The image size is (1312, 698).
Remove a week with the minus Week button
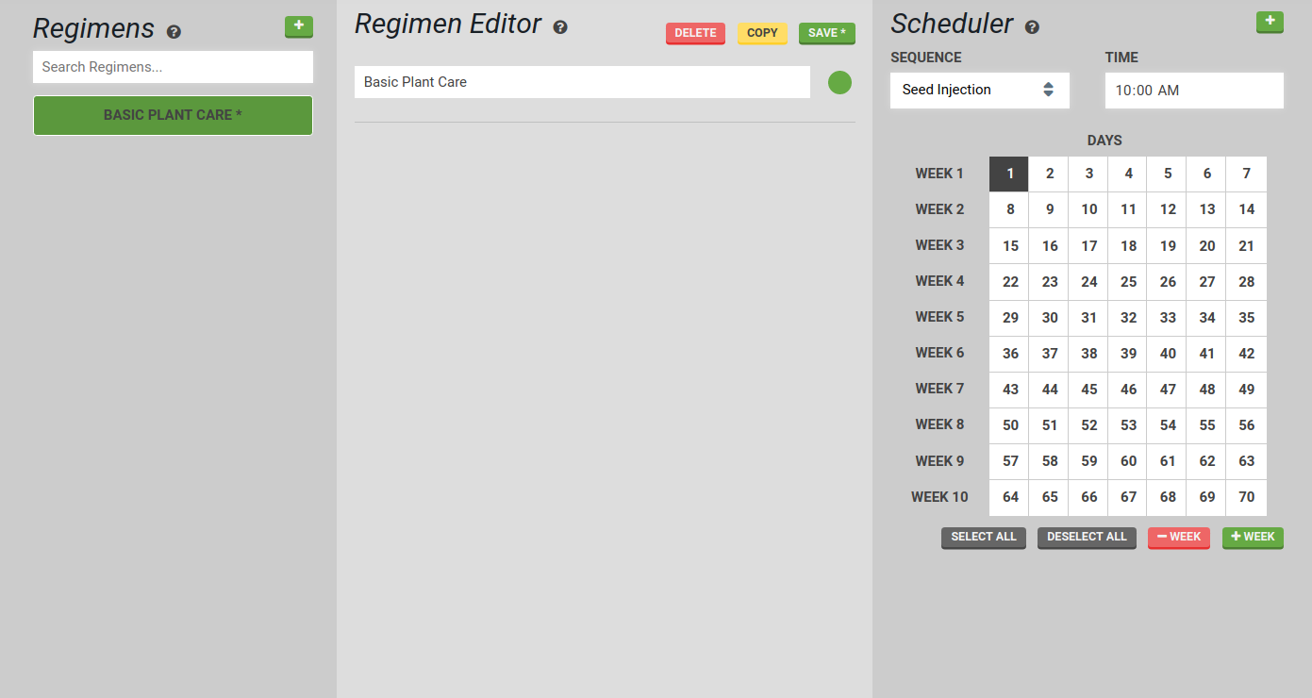click(1178, 538)
